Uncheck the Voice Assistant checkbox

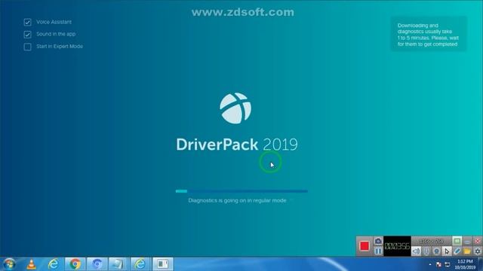click(x=27, y=22)
